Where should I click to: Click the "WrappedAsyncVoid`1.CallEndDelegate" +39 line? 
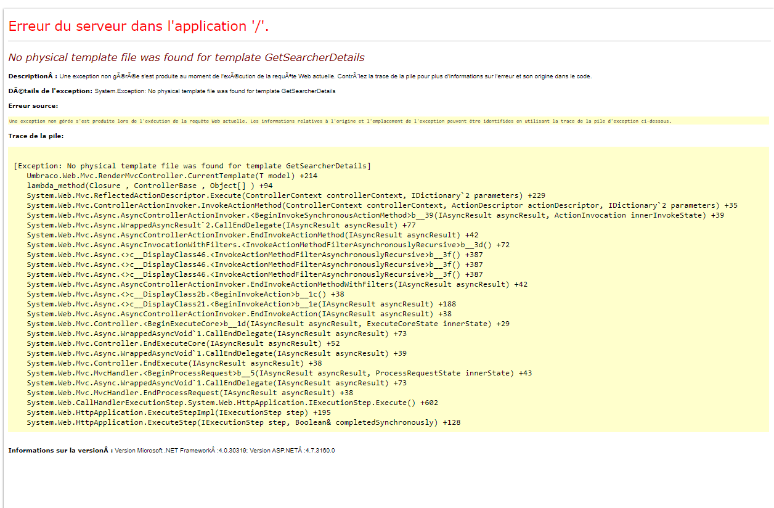217,353
